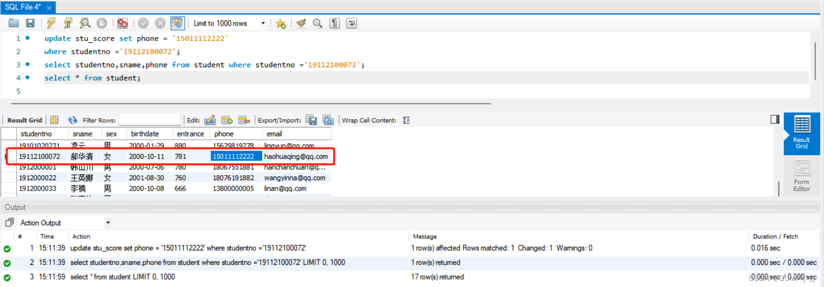This screenshot has height=287, width=824.
Task: Toggle wrap cell content icon
Action: click(406, 120)
